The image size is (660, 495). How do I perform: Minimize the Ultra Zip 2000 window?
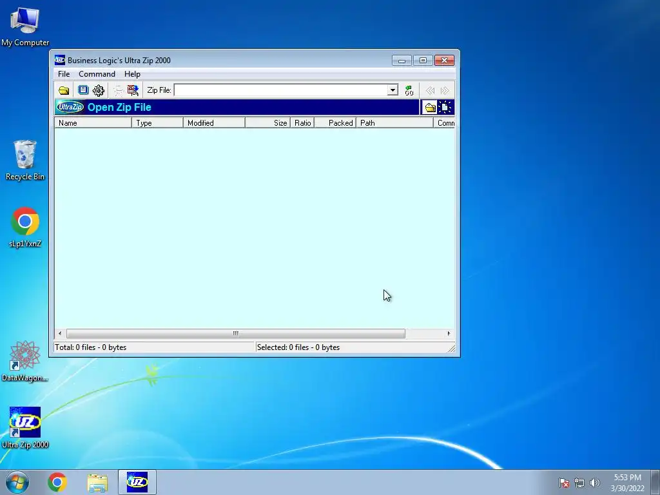[x=402, y=61]
